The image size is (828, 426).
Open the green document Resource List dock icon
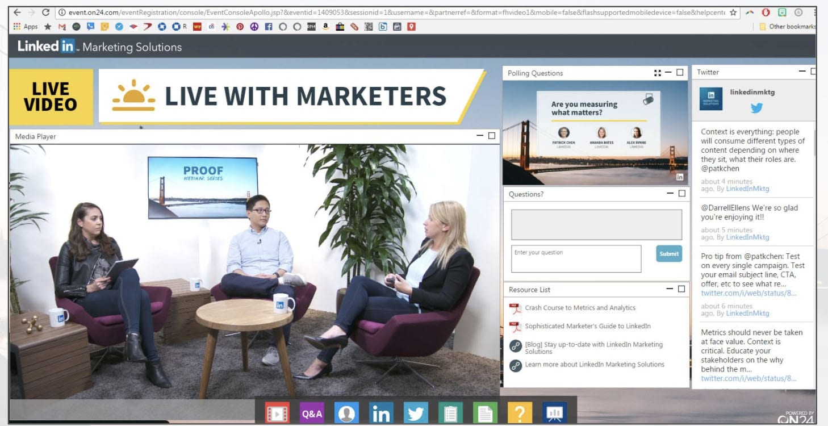coord(485,413)
